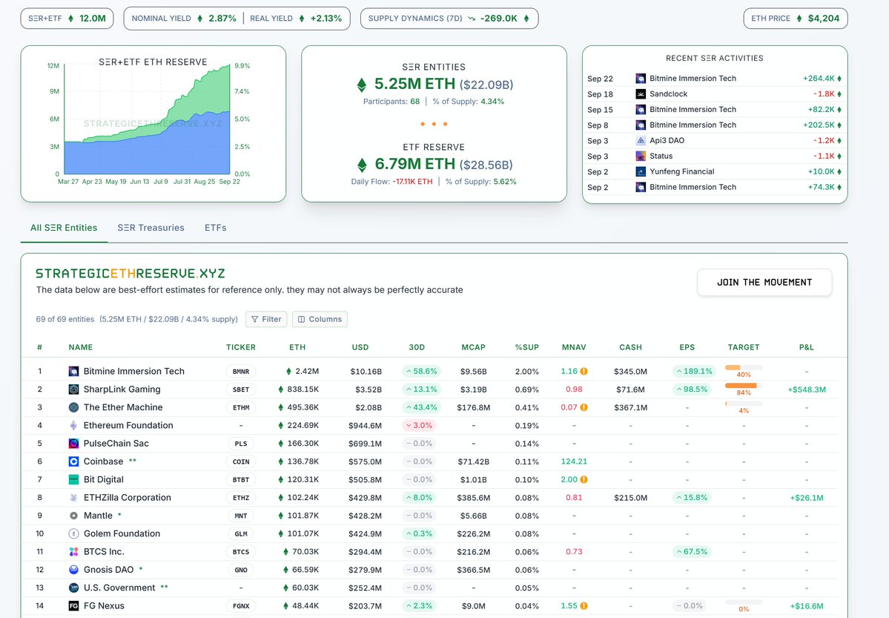Viewport: 889px width, 618px height.
Task: Sort by the NAME column header
Action: tap(81, 347)
